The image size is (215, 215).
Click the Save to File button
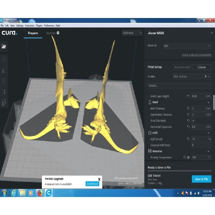point(202,179)
